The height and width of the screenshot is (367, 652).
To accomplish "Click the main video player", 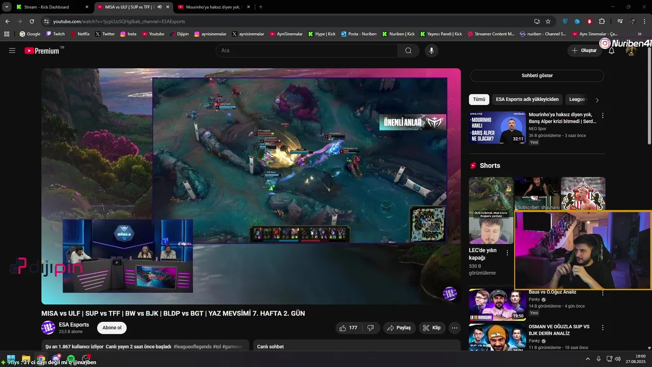I will pos(251,186).
